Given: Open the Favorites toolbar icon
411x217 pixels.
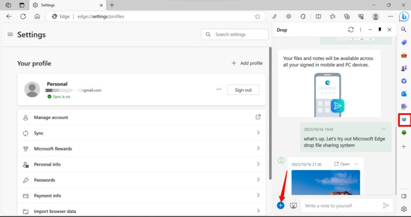Looking at the screenshot, I should coord(333,17).
